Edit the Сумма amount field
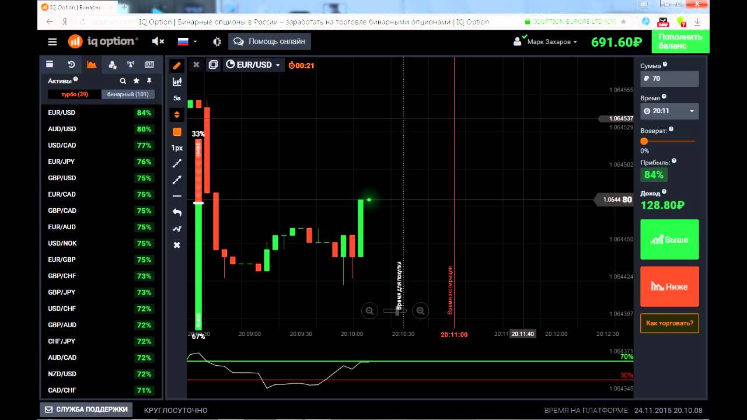747x420 pixels. click(x=669, y=79)
